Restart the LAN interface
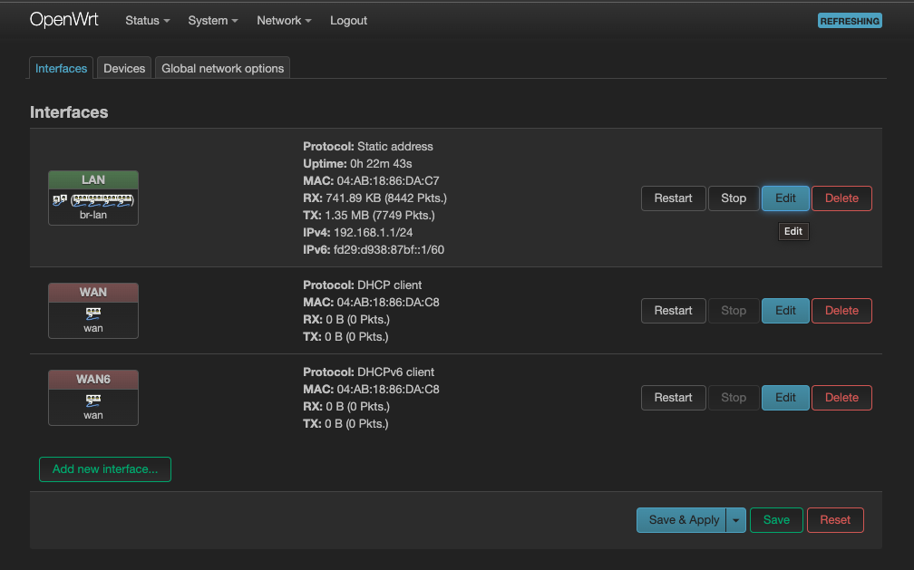914x570 pixels. click(x=673, y=198)
